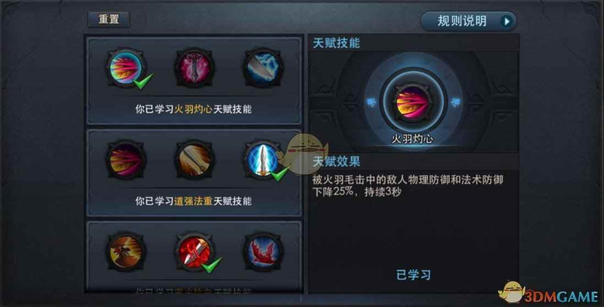Pick the orange warrior talent in third row
Image resolution: width=604 pixels, height=307 pixels.
point(126,252)
